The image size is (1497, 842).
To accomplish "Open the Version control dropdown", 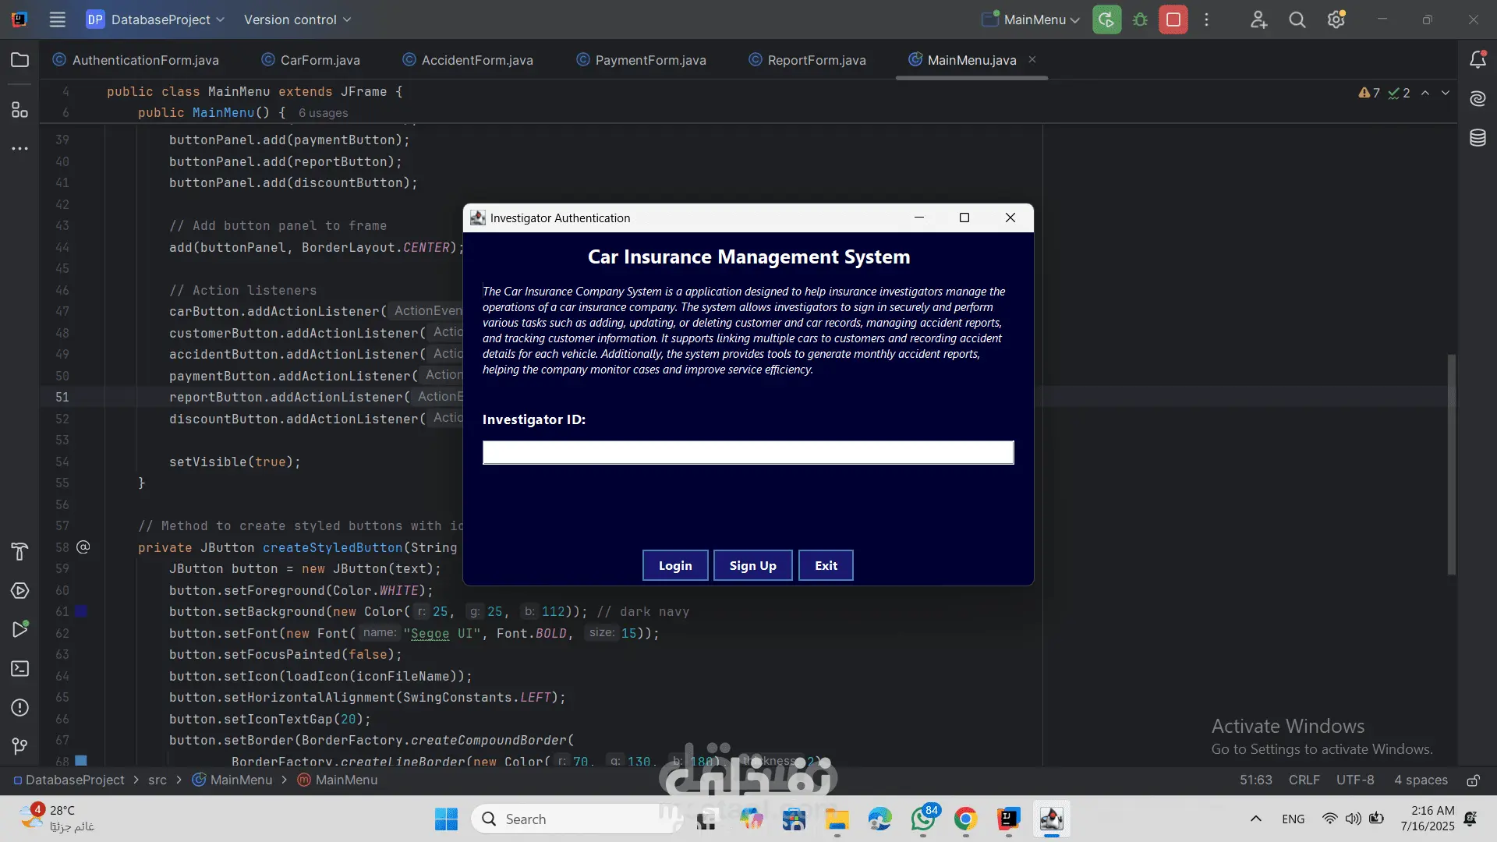I will click(297, 19).
